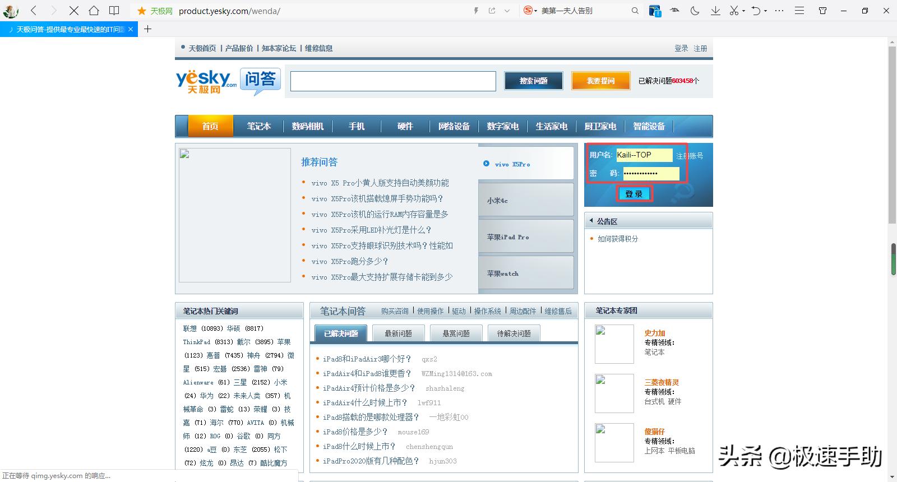Viewport: 897px width, 482px height.
Task: Open a new tab with plus button
Action: pos(147,29)
